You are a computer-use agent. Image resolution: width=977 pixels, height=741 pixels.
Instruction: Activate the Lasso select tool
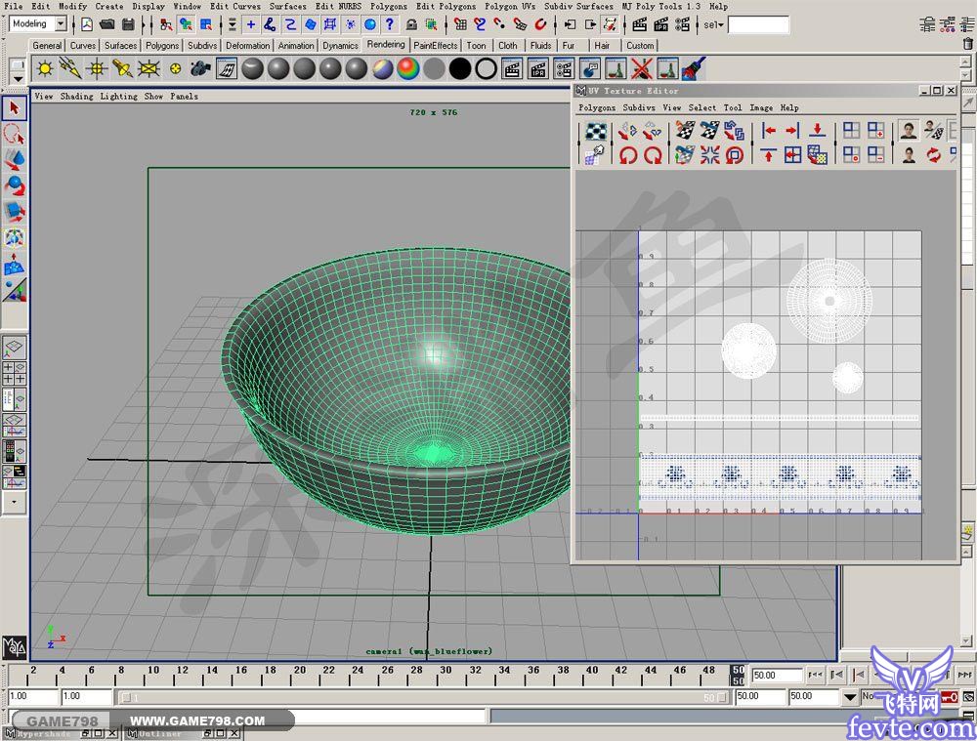[x=14, y=134]
